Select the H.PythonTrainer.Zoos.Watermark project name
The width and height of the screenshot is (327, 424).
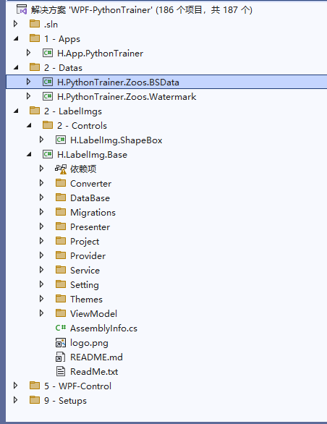coord(127,97)
